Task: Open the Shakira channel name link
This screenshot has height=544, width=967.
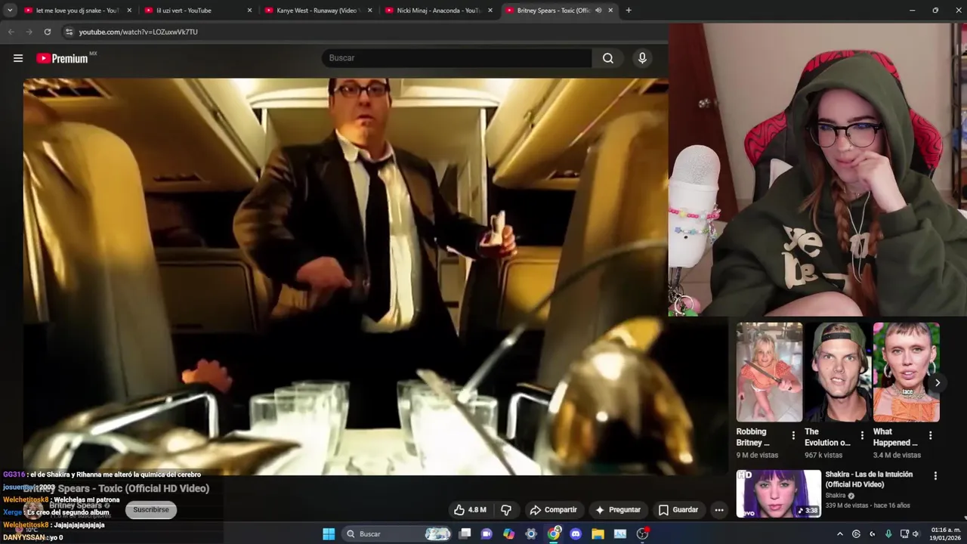Action: coord(836,496)
